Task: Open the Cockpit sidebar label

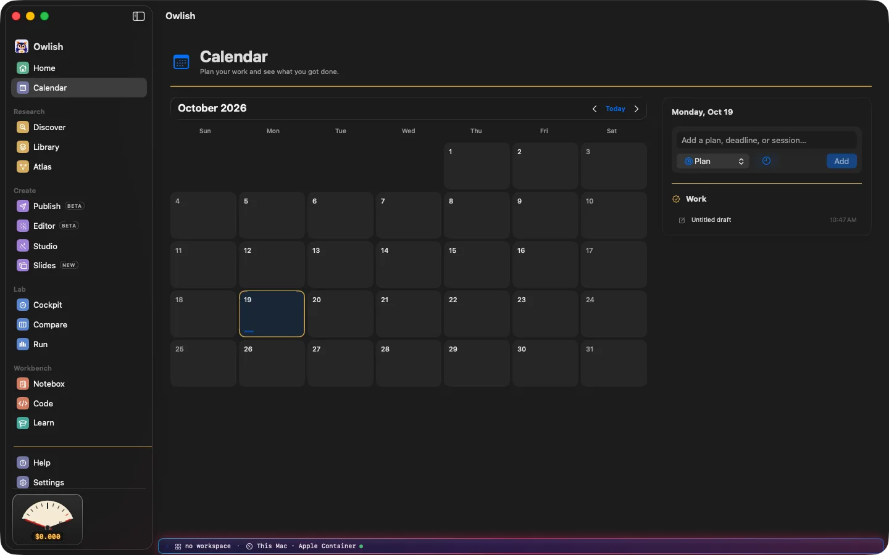Action: point(48,305)
